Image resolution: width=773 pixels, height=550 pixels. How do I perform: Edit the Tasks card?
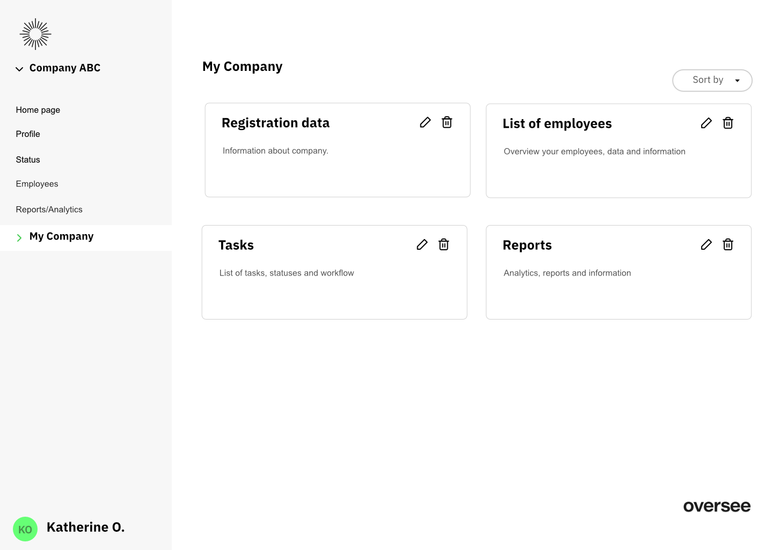click(x=422, y=244)
